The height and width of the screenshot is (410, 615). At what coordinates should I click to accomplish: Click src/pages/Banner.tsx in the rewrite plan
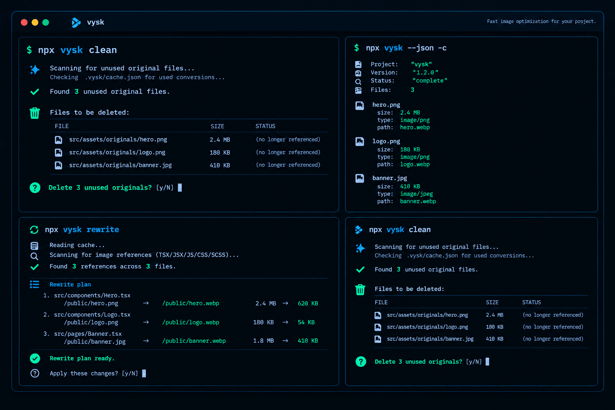(x=88, y=334)
